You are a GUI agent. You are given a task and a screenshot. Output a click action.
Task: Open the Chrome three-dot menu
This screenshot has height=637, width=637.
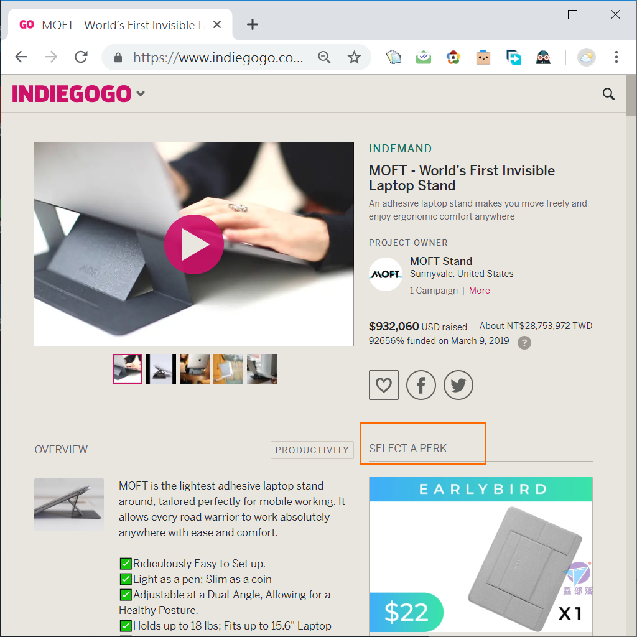tap(616, 57)
